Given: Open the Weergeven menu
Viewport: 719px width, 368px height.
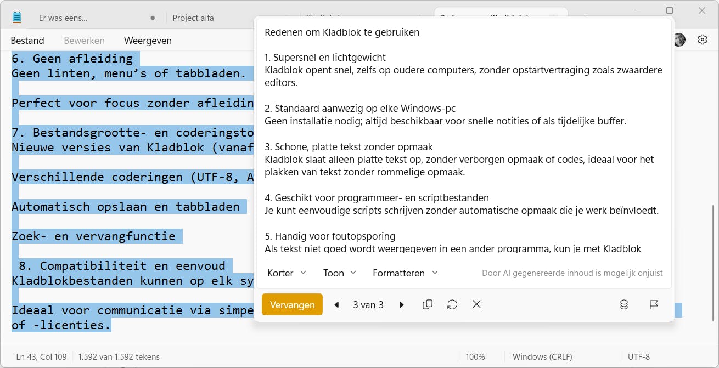Looking at the screenshot, I should [147, 40].
